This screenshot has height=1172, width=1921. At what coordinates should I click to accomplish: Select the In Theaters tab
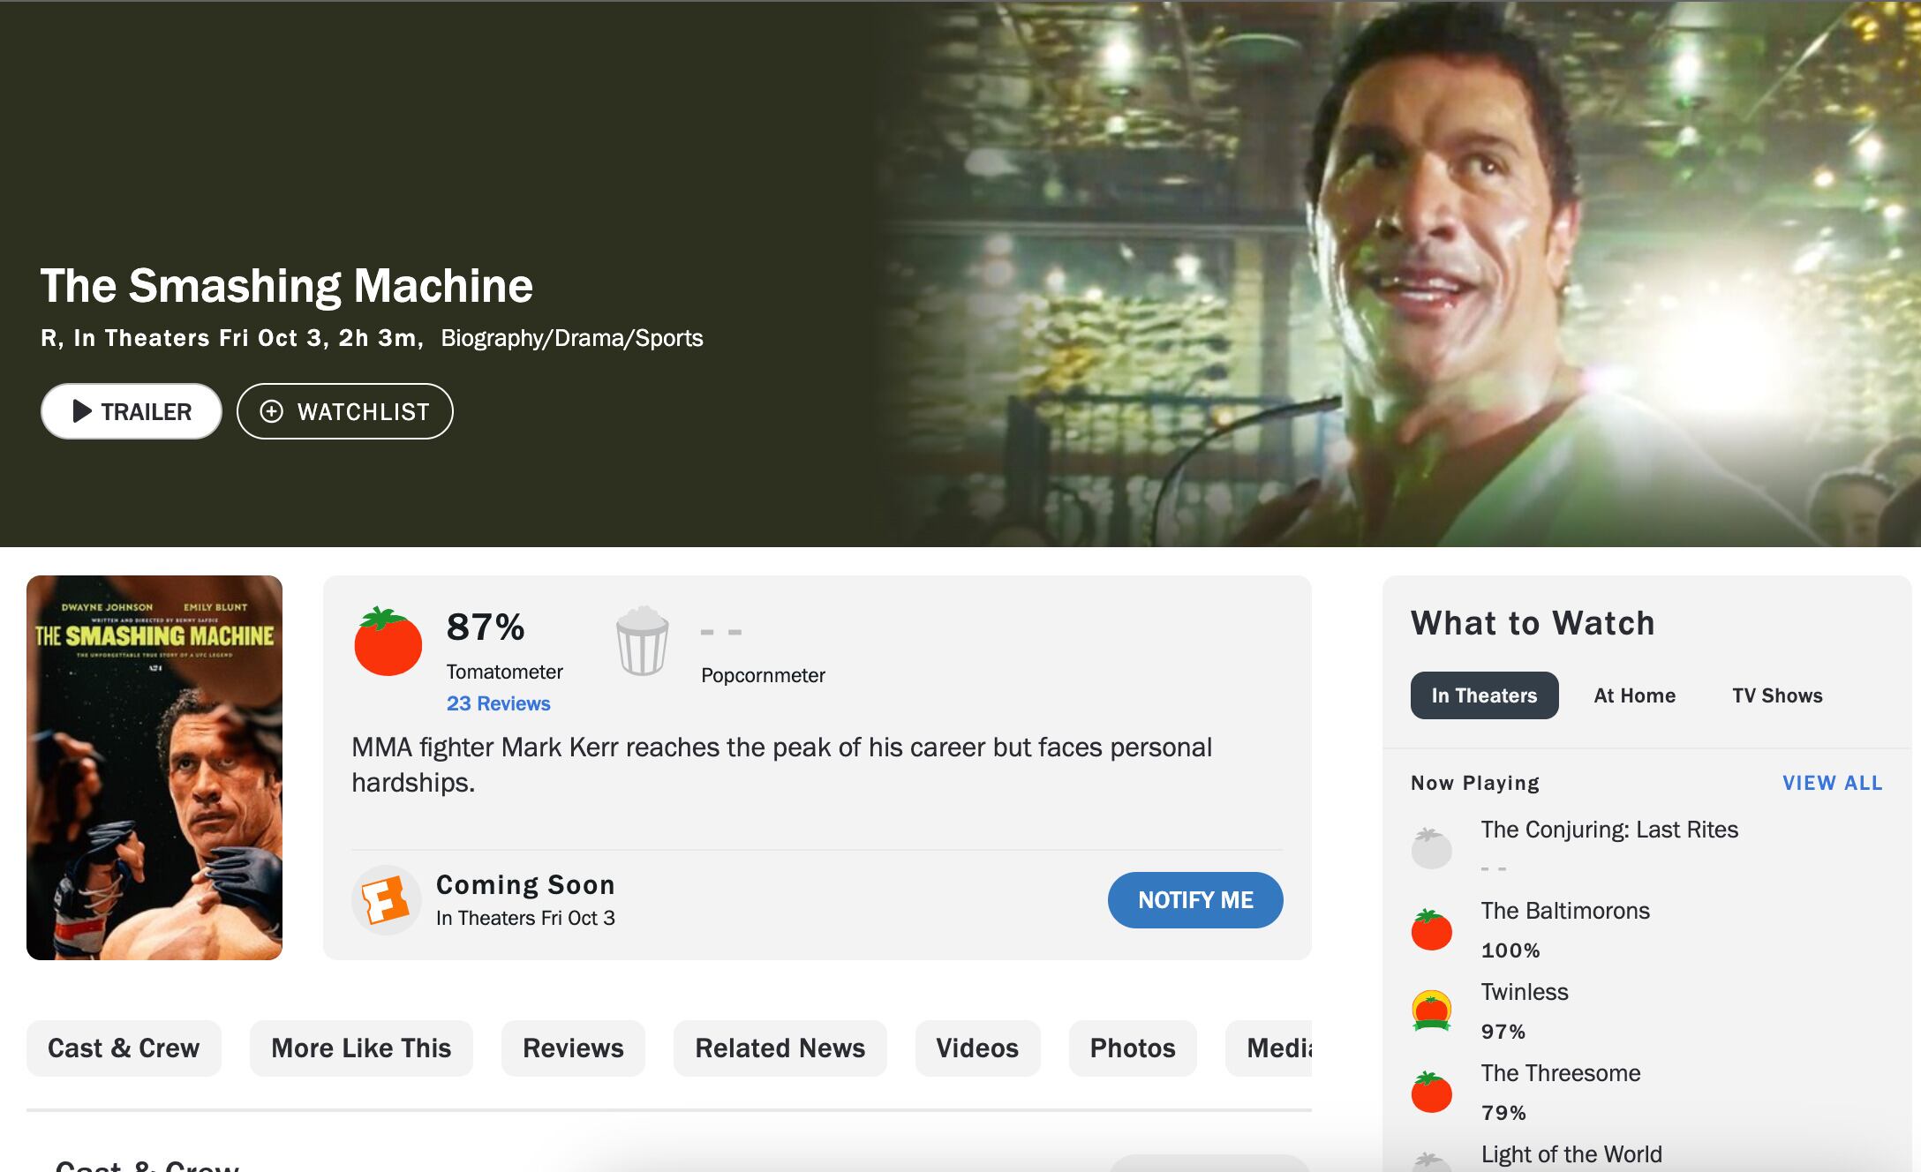tap(1484, 695)
